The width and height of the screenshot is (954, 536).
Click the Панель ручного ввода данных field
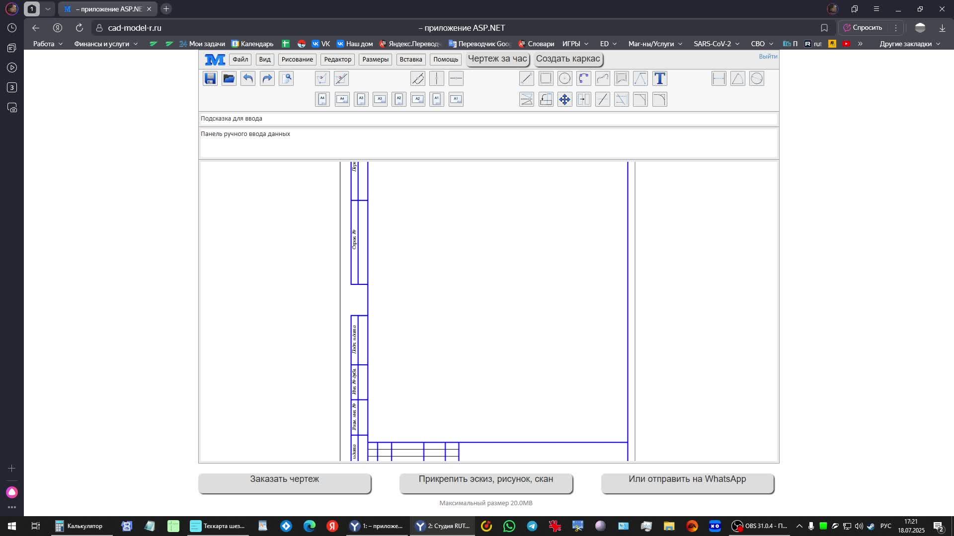click(x=488, y=143)
